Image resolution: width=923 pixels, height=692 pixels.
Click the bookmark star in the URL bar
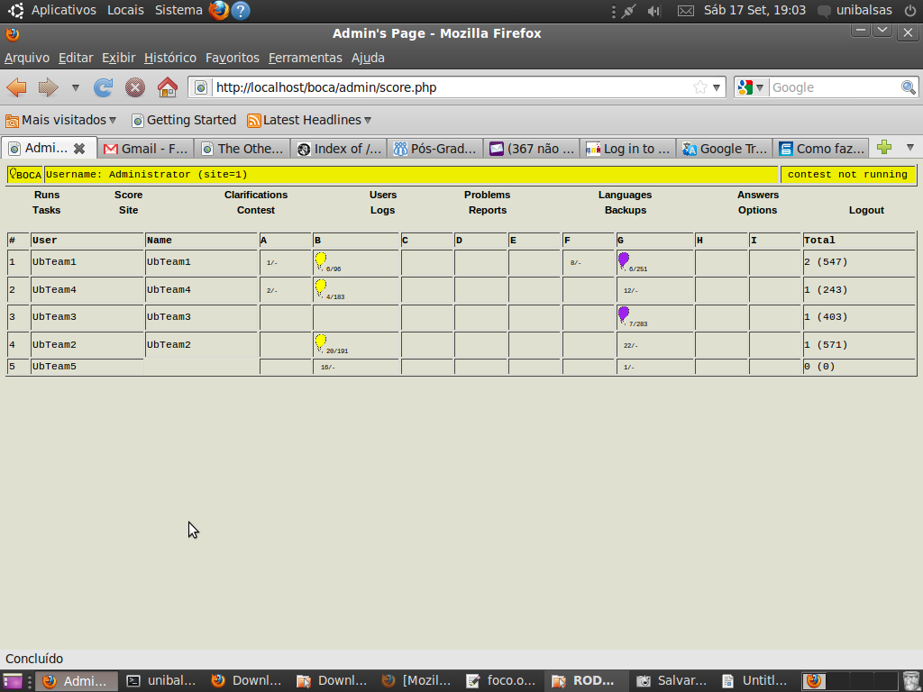pos(700,87)
